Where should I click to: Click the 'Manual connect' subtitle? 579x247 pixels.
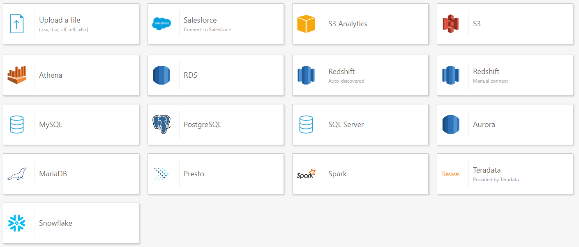click(490, 81)
